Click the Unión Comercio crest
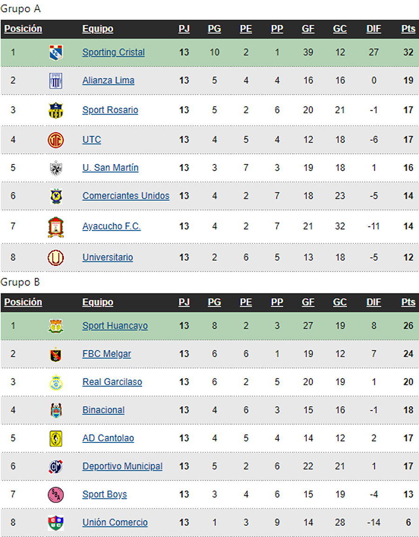The image size is (419, 537). 56,523
